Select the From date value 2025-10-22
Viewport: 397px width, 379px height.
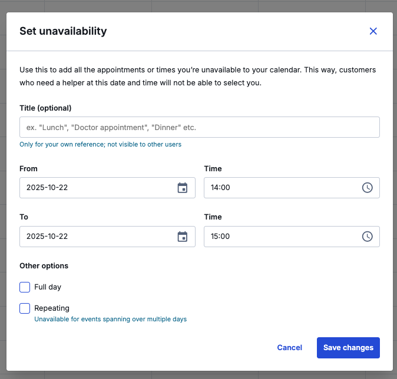point(47,188)
